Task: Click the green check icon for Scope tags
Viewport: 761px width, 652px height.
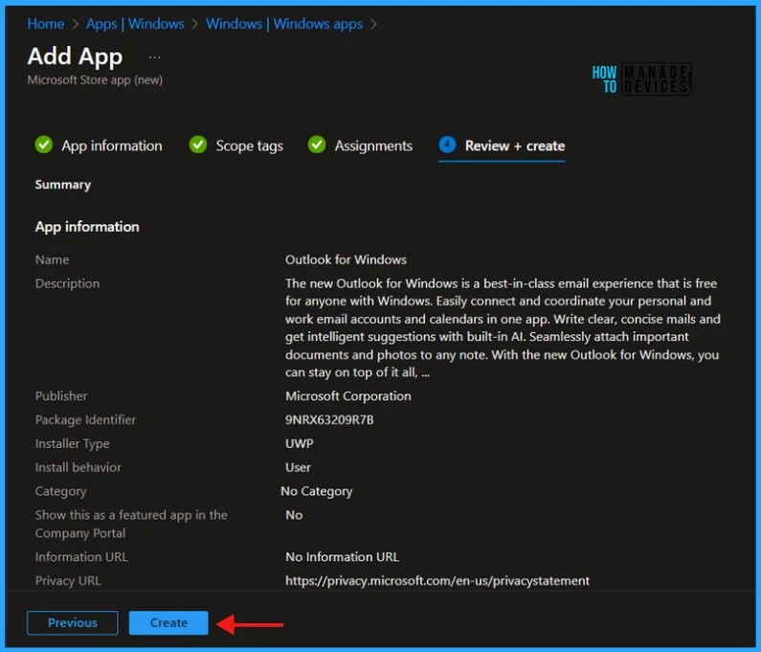Action: click(197, 145)
